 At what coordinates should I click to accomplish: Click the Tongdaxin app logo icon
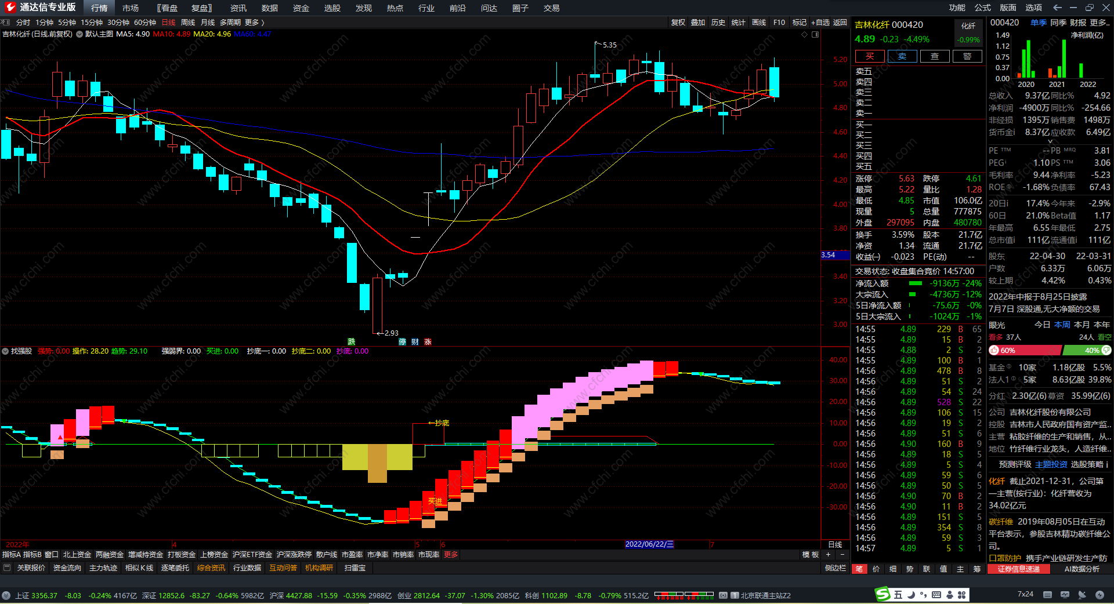point(10,8)
